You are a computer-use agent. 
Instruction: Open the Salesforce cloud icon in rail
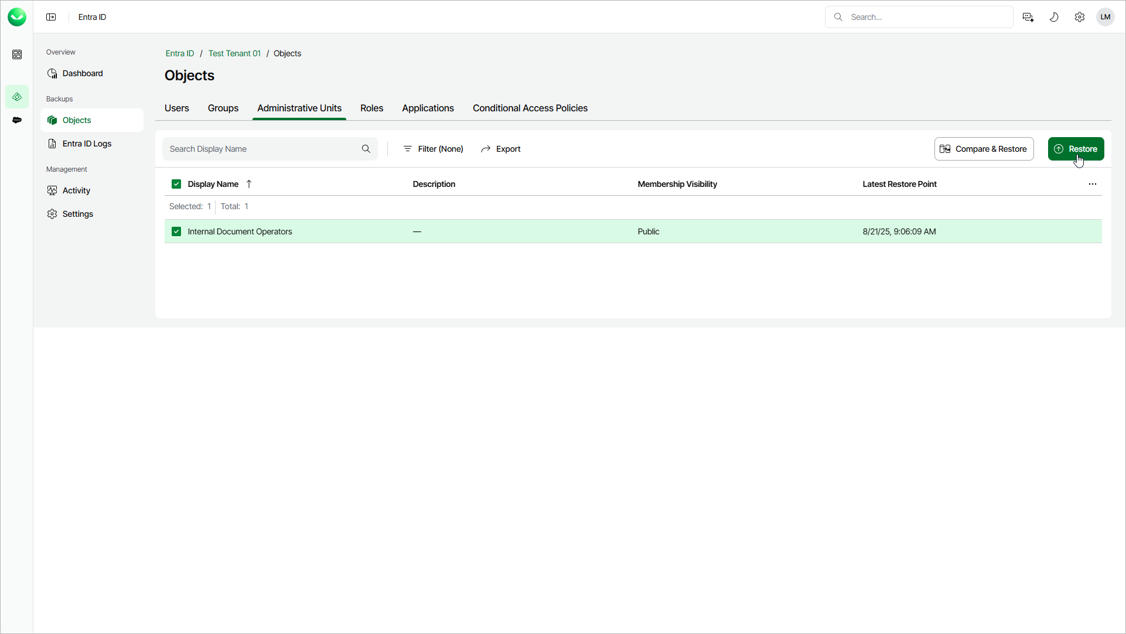click(x=17, y=120)
